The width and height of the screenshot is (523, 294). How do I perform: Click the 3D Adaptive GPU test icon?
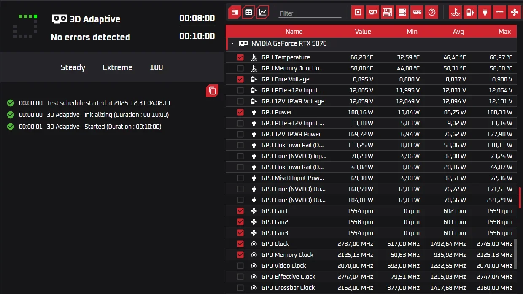click(59, 19)
